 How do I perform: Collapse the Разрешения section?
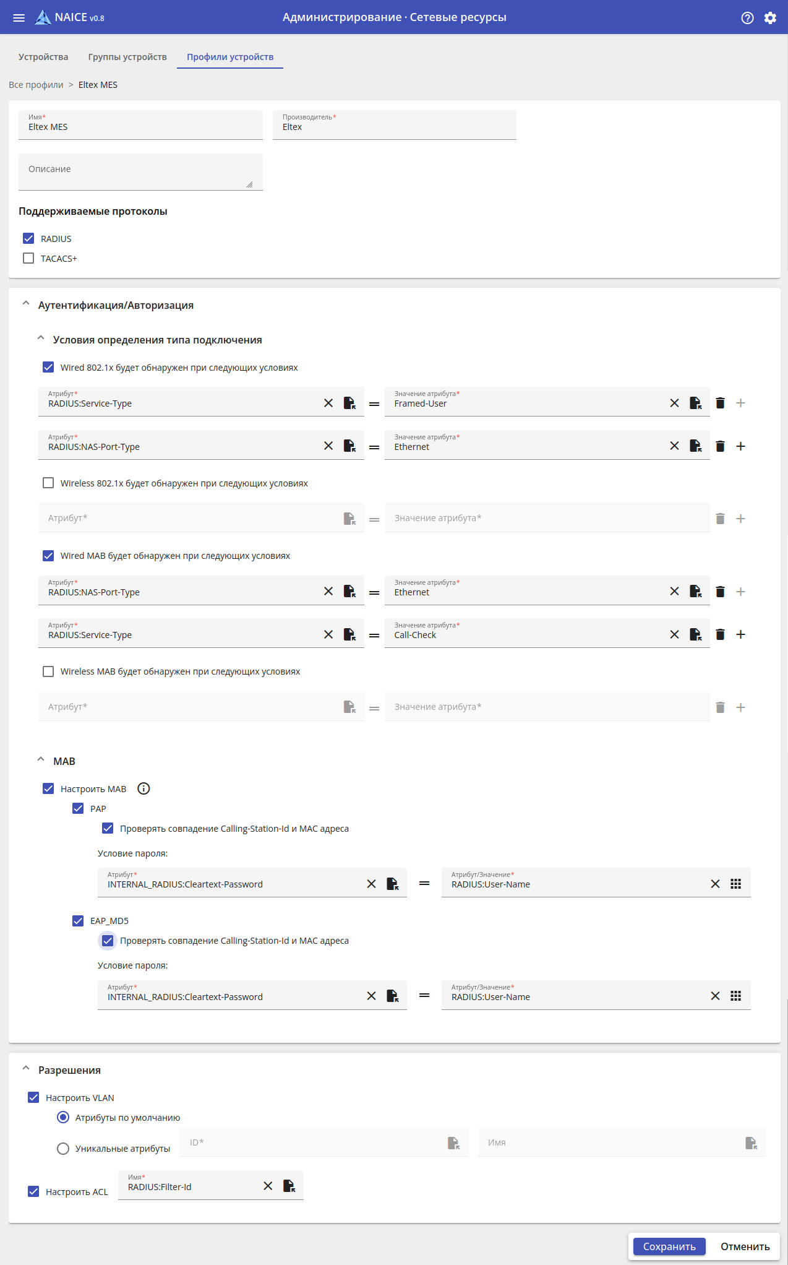coord(26,1069)
